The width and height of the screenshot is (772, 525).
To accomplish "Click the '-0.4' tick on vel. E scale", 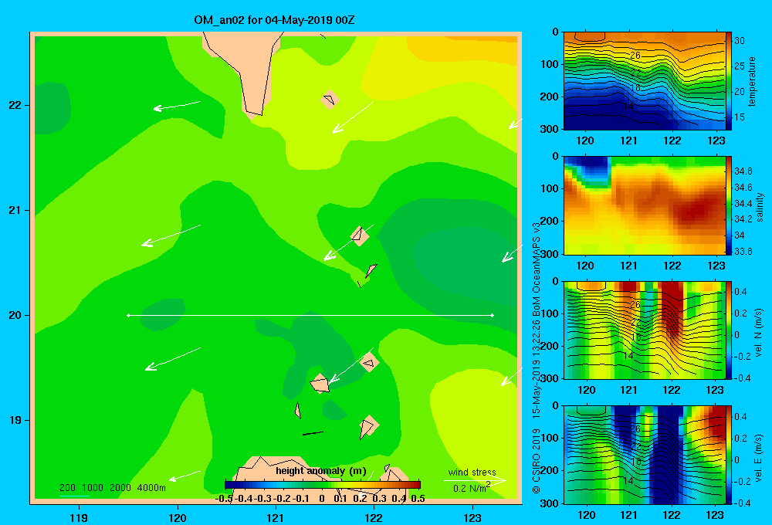I will click(741, 503).
